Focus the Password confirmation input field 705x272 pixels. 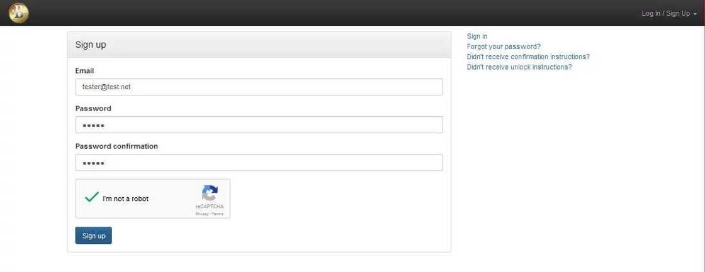[259, 163]
